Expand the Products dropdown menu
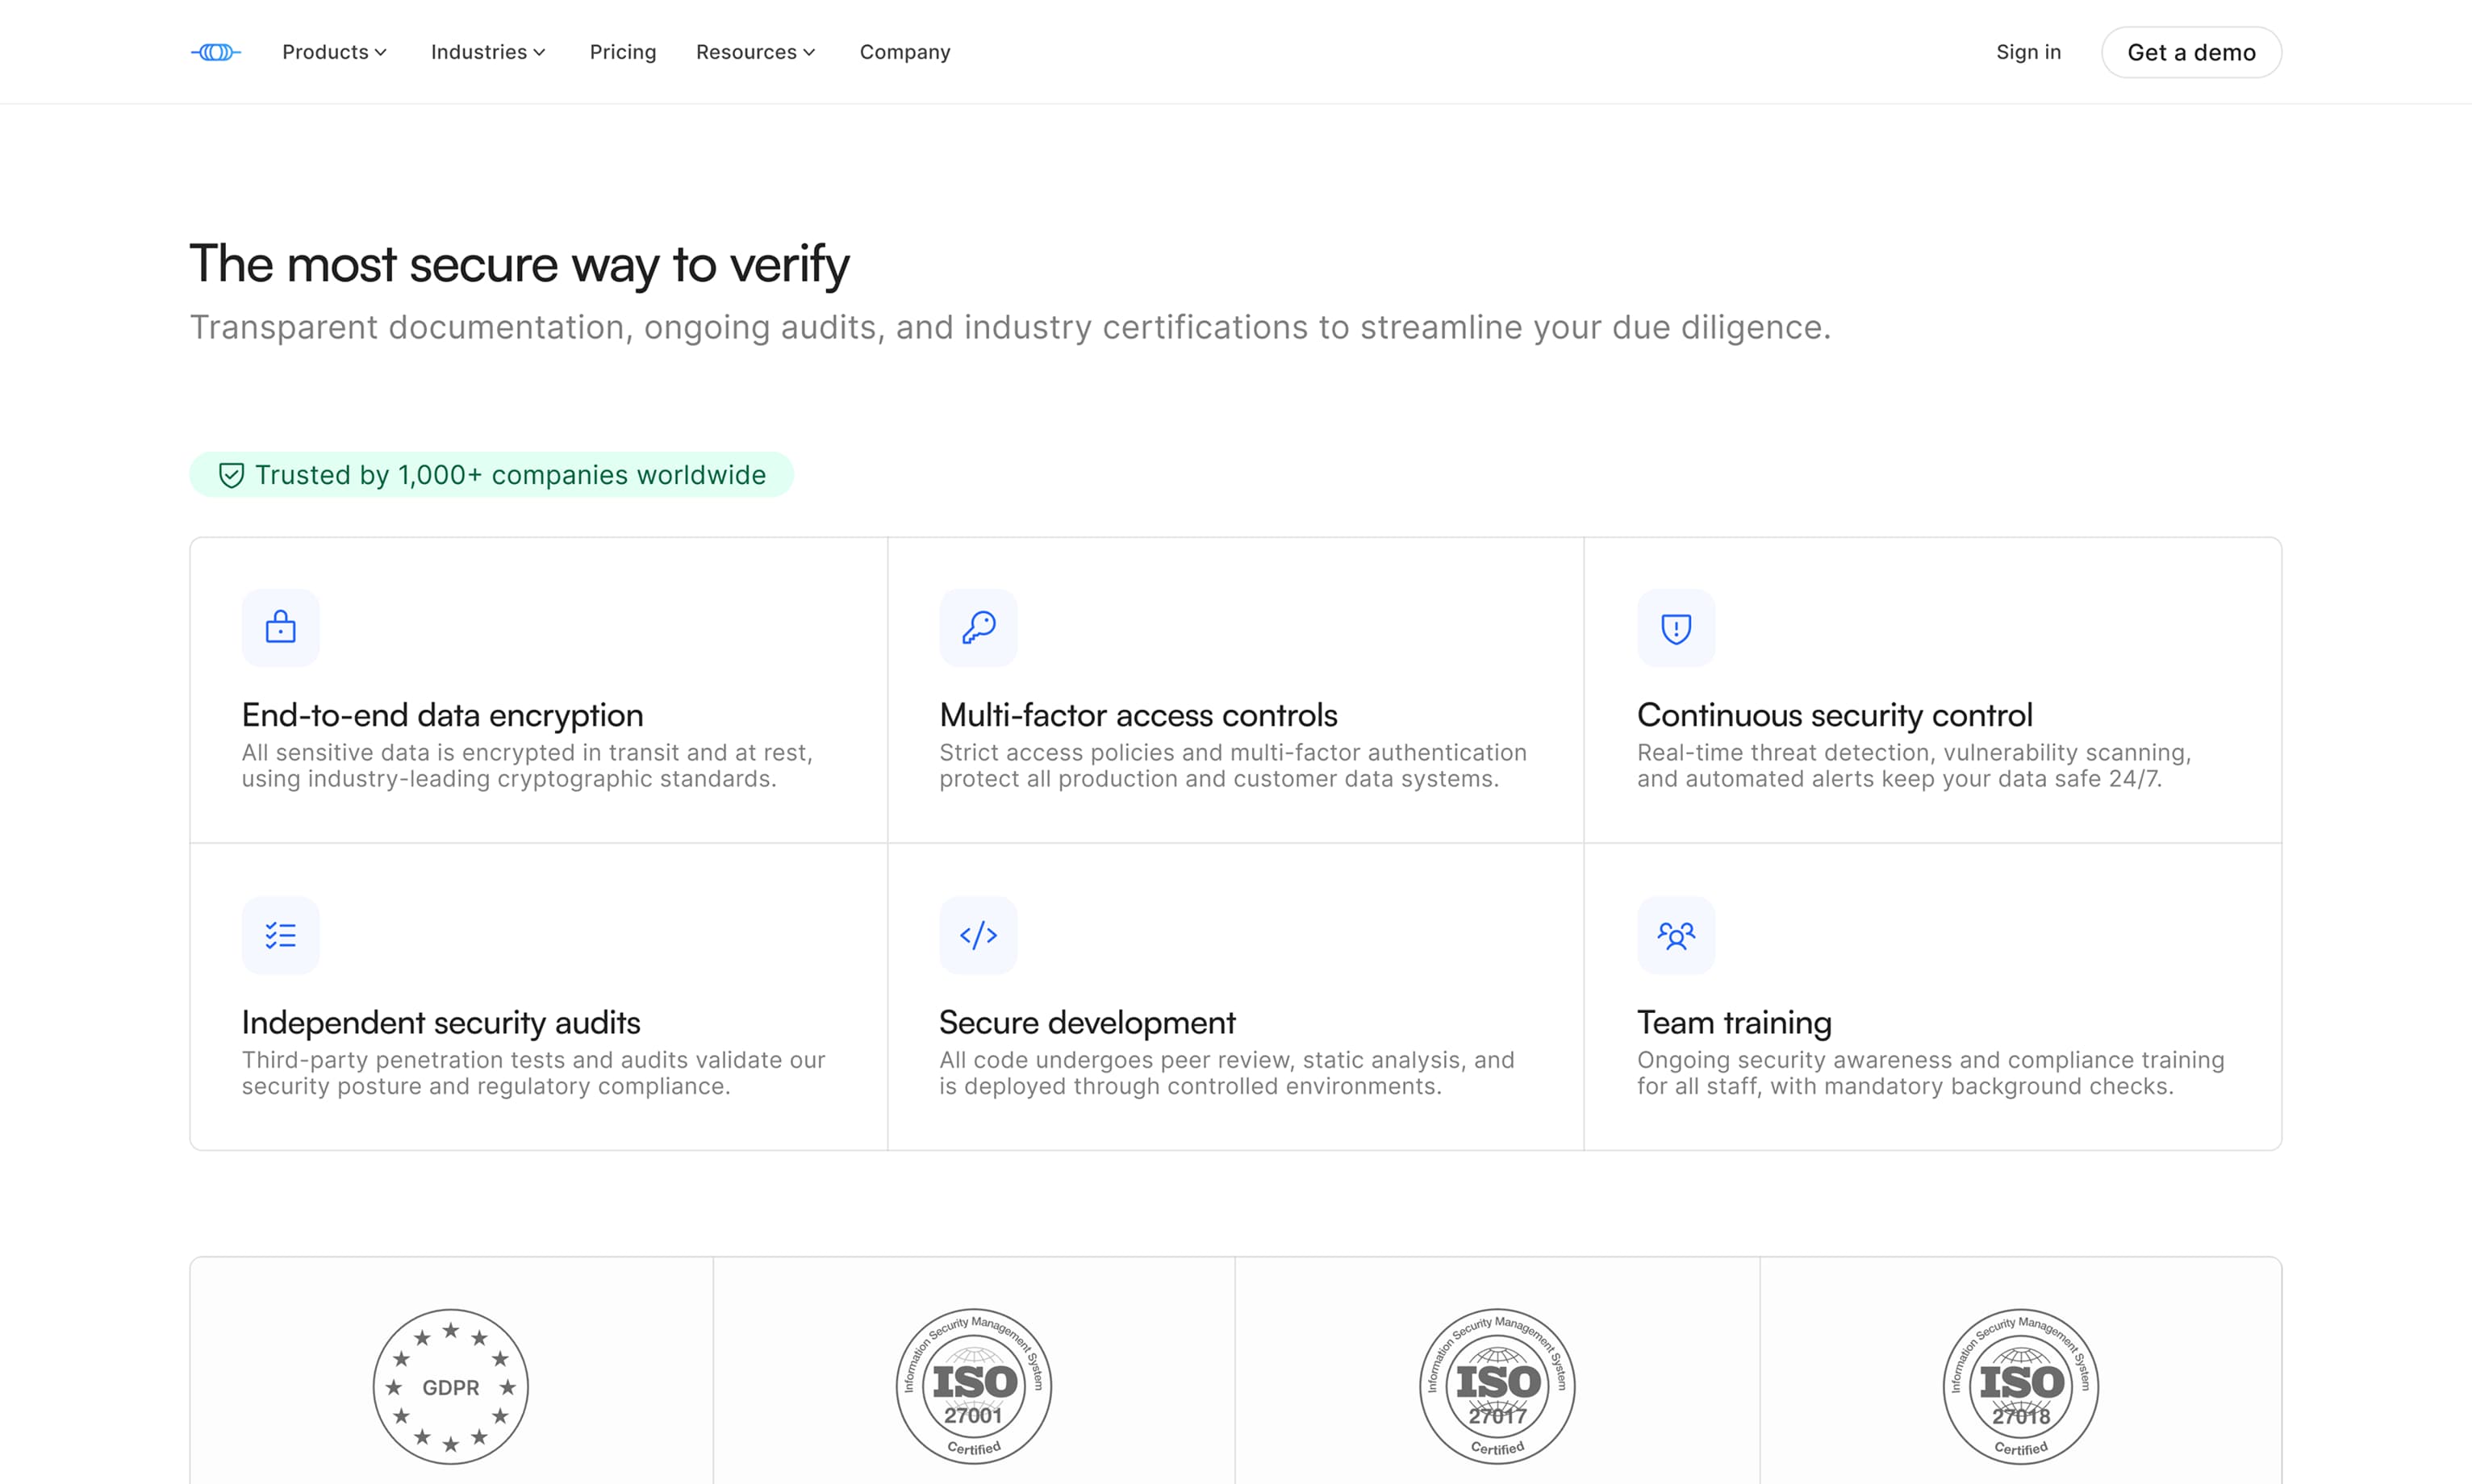Image resolution: width=2472 pixels, height=1484 pixels. pos(334,52)
